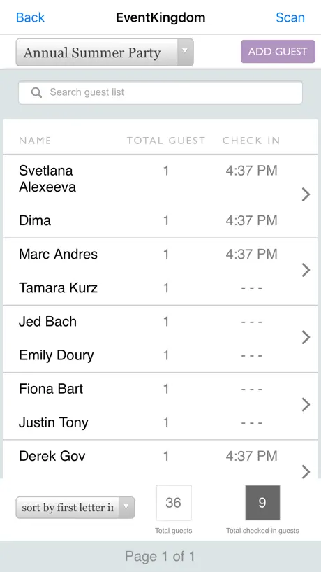Tap Scan in the top bar
The width and height of the screenshot is (321, 572).
point(290,17)
